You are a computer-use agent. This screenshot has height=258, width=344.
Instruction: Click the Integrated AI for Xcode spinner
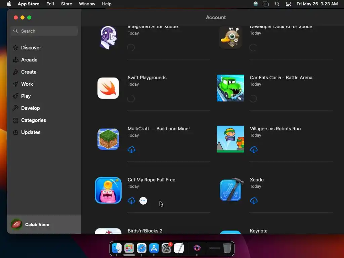[x=131, y=48]
